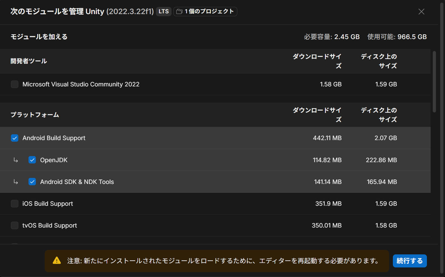Select the iOS Build Support row label
Image resolution: width=445 pixels, height=277 pixels.
pyautogui.click(x=48, y=204)
